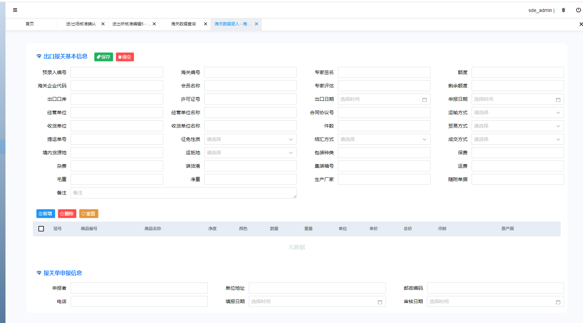The image size is (583, 323).
Task: Click the 原产国 column header
Action: coord(508,229)
